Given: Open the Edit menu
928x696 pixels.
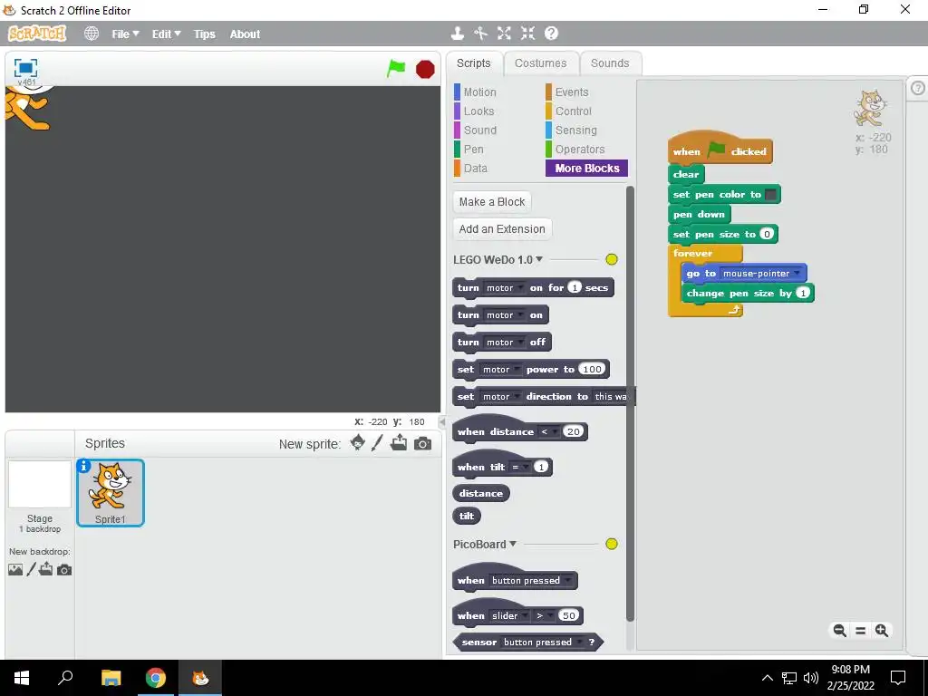Looking at the screenshot, I should coord(166,34).
